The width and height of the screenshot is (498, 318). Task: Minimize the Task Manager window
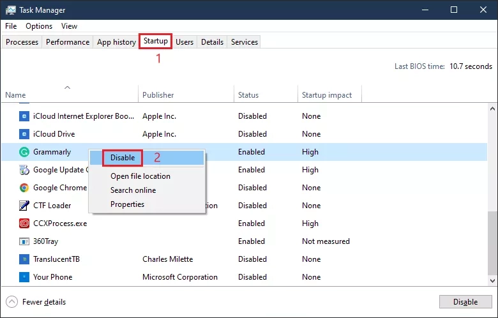coord(425,10)
